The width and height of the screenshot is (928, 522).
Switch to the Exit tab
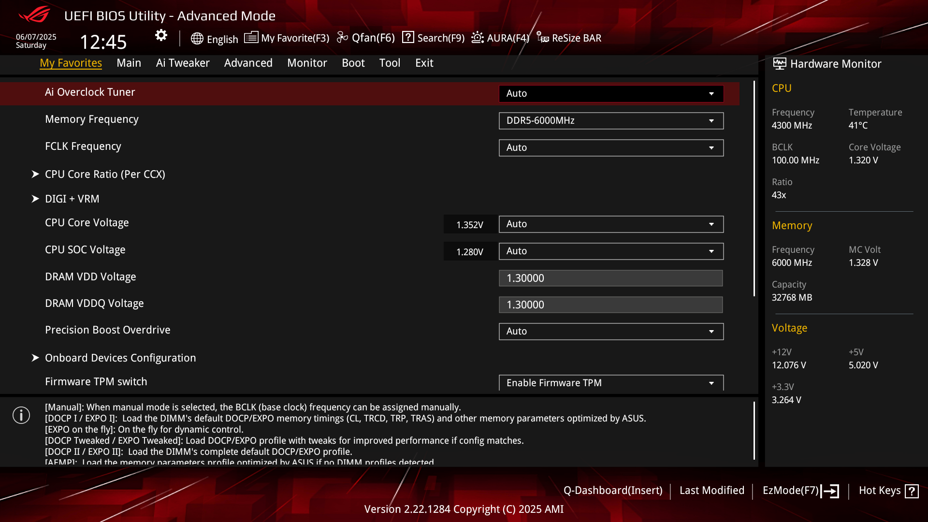(424, 63)
